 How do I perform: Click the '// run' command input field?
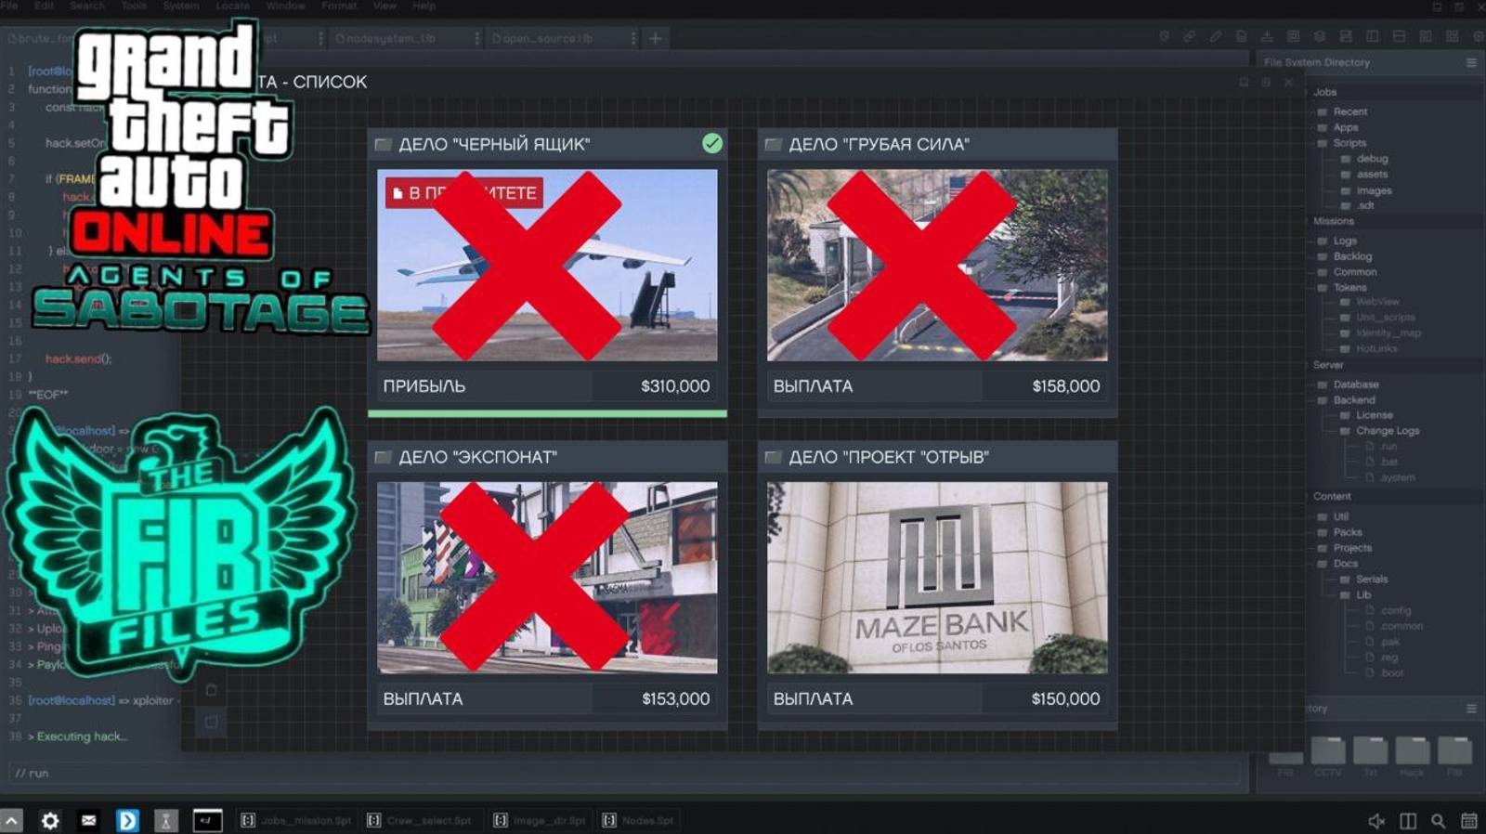[624, 773]
